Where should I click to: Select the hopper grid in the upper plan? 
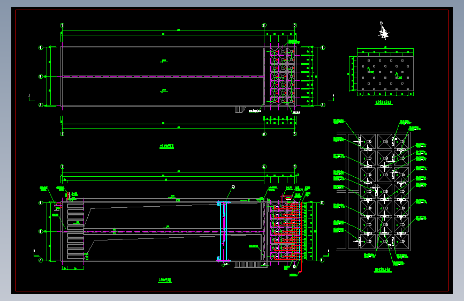pyautogui.click(x=283, y=77)
